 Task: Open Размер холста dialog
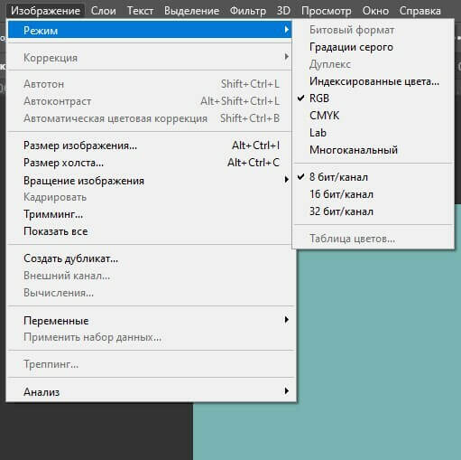tap(150, 163)
